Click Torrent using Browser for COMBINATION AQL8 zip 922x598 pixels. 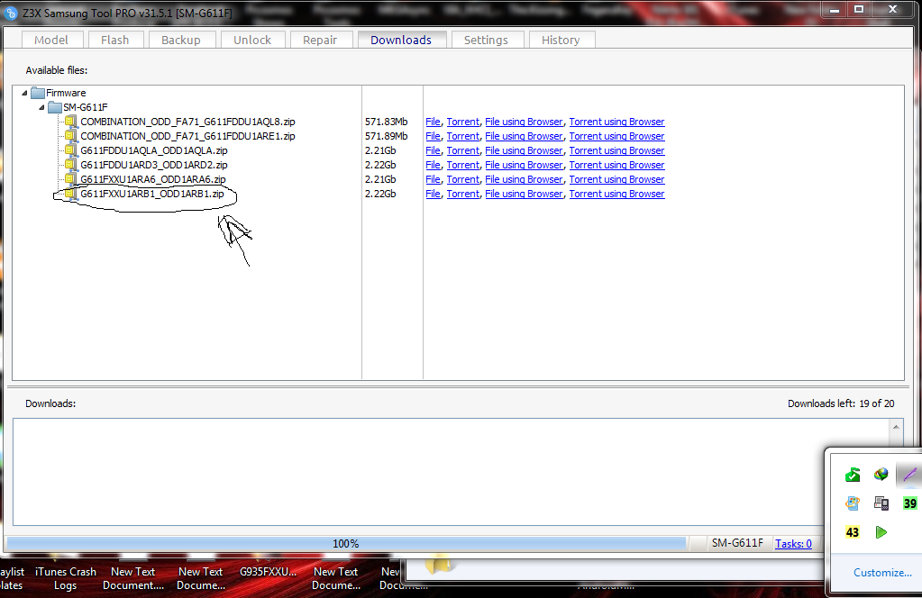pos(616,122)
